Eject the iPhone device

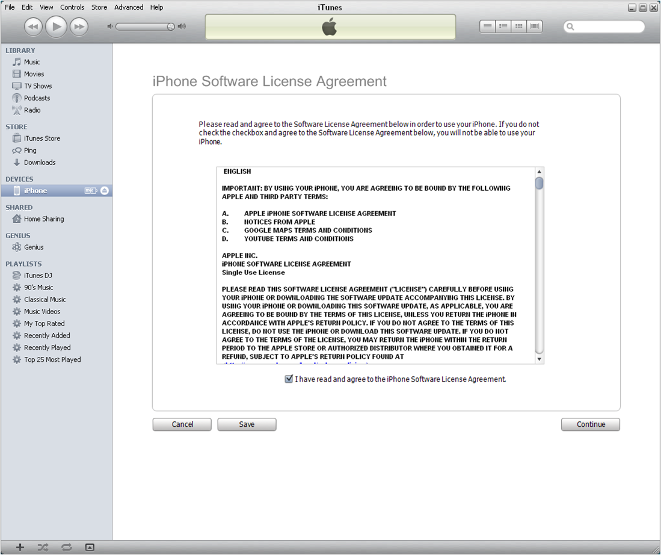pos(105,191)
